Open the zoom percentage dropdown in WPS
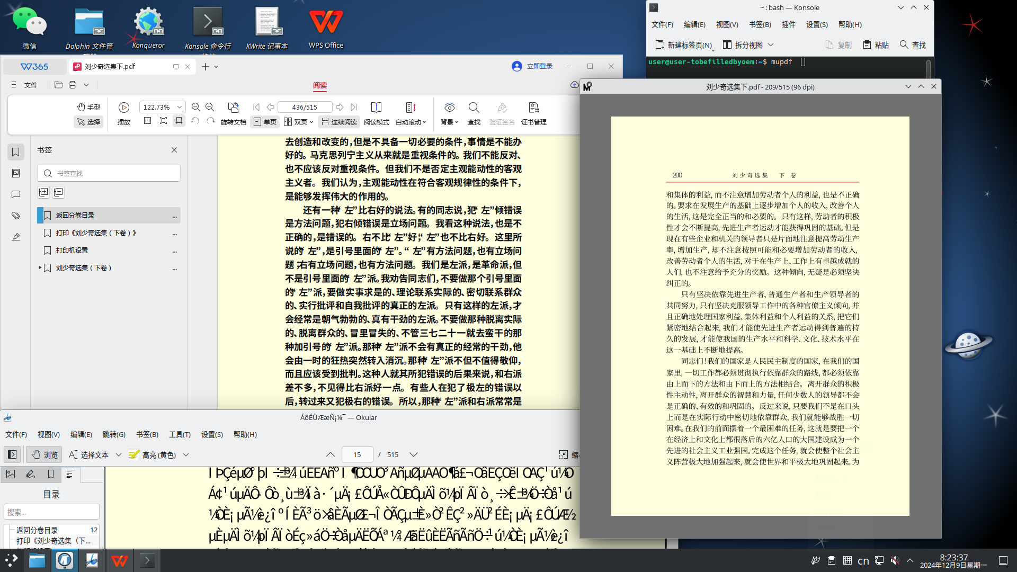The height and width of the screenshot is (572, 1017). (x=180, y=107)
